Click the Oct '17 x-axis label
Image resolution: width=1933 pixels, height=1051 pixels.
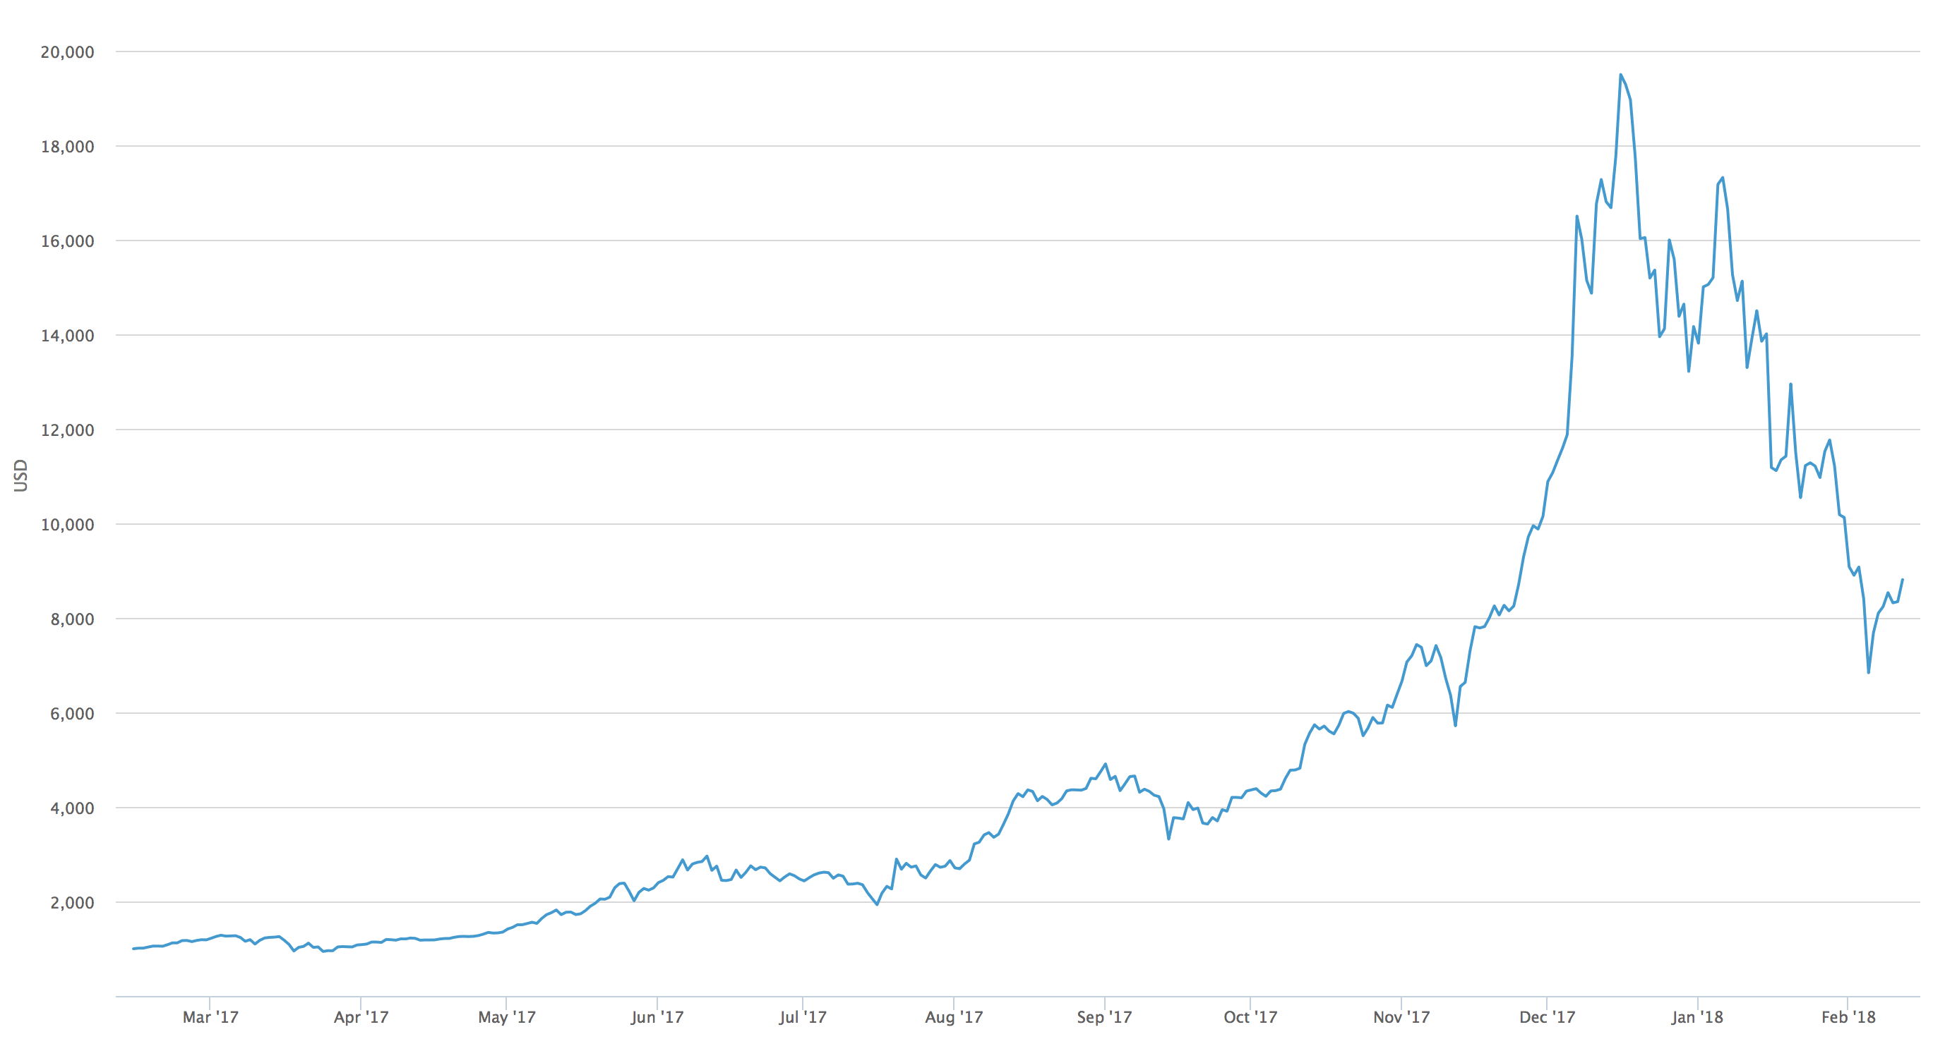[1250, 1016]
